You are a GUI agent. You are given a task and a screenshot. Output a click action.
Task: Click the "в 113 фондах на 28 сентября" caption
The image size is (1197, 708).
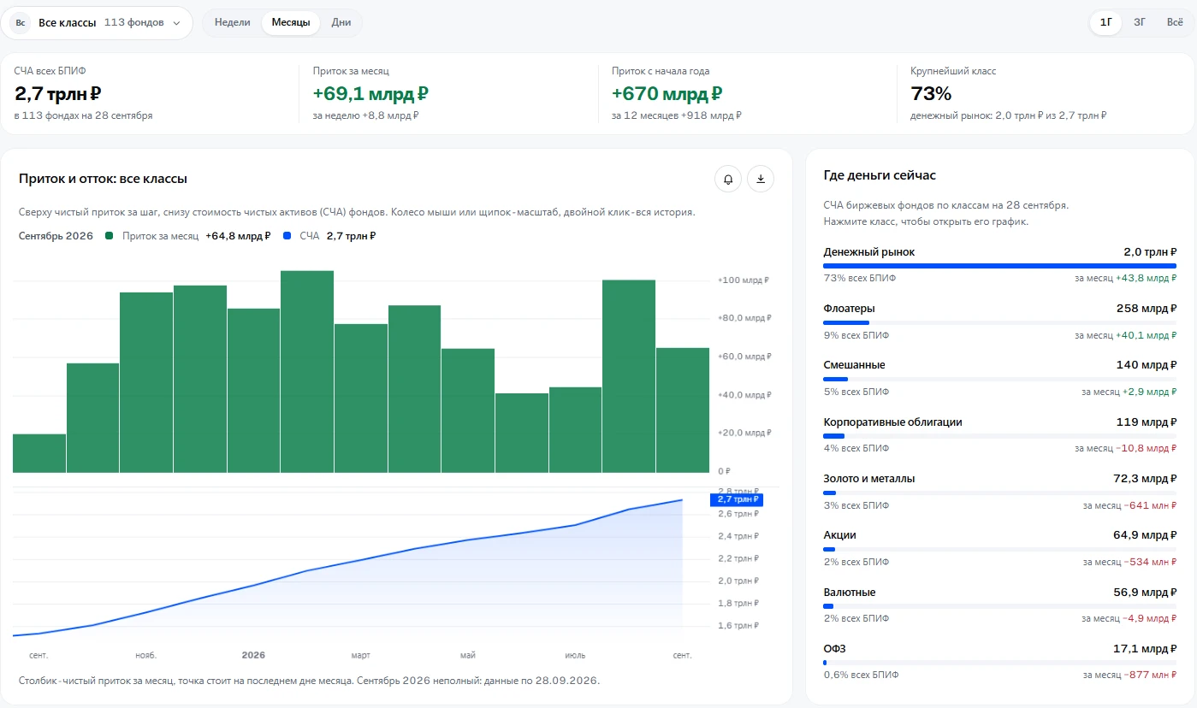(x=83, y=115)
